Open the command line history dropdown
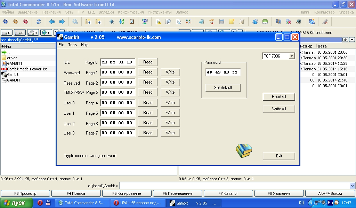 pyautogui.click(x=352, y=186)
